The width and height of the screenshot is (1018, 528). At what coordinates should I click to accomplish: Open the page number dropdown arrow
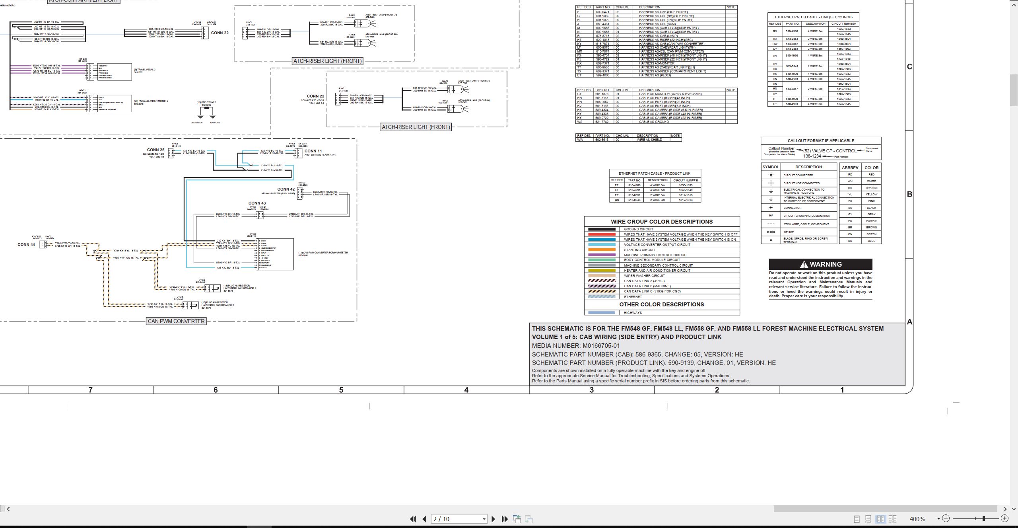click(484, 519)
